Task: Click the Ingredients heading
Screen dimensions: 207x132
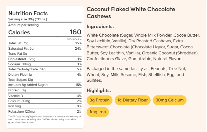Action: click(100, 26)
